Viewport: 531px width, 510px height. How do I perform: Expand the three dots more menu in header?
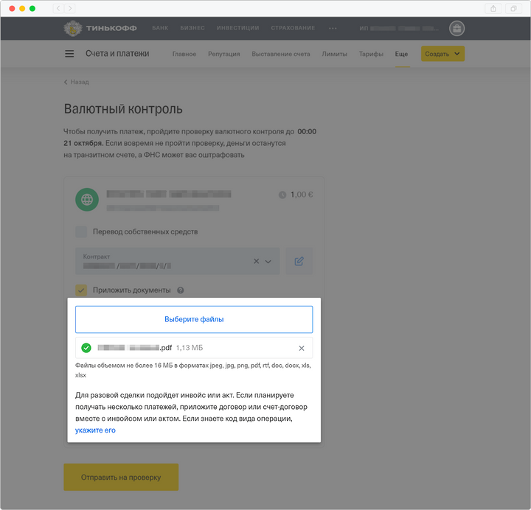click(x=333, y=29)
